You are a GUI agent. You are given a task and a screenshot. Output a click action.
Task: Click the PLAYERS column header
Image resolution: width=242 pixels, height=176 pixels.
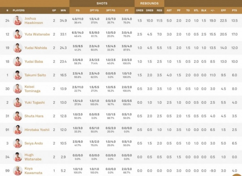(19, 10)
